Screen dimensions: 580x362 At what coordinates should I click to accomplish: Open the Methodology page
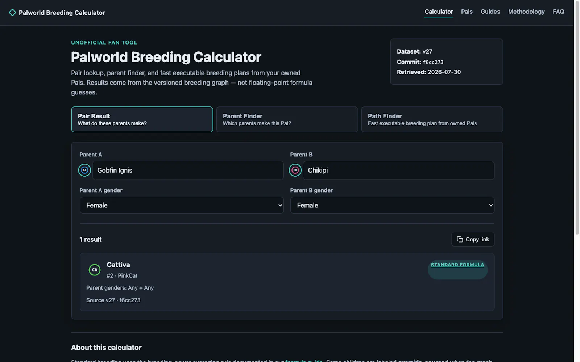526,12
